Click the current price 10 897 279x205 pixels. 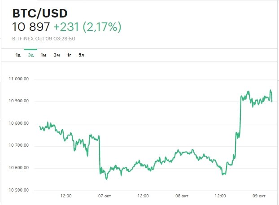31,27
